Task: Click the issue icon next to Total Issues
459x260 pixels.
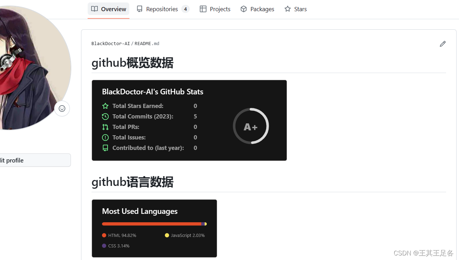Action: click(105, 137)
